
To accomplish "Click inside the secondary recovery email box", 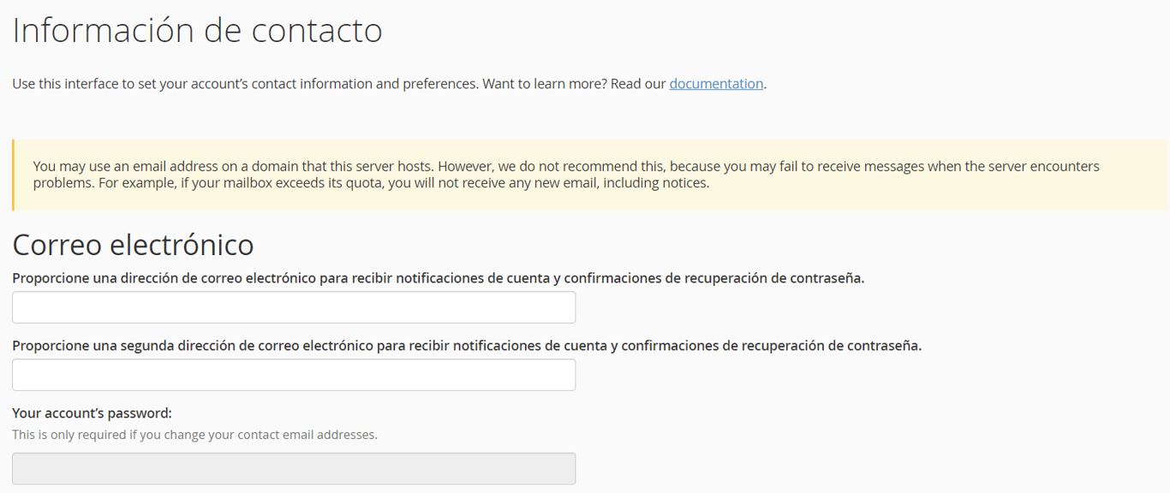I will tap(293, 375).
